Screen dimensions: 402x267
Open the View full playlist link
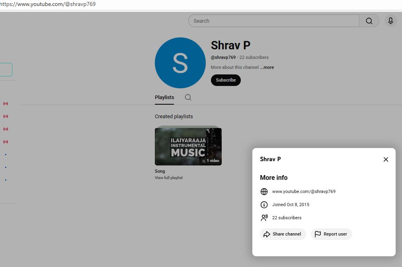[x=169, y=178]
